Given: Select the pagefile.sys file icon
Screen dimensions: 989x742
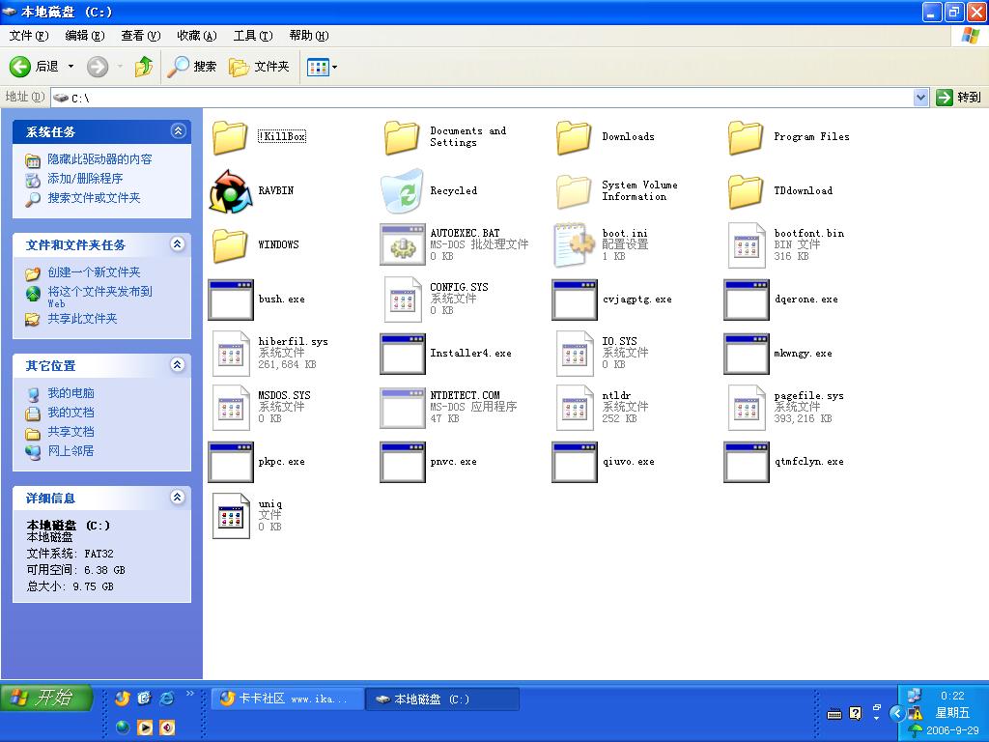Looking at the screenshot, I should point(746,408).
